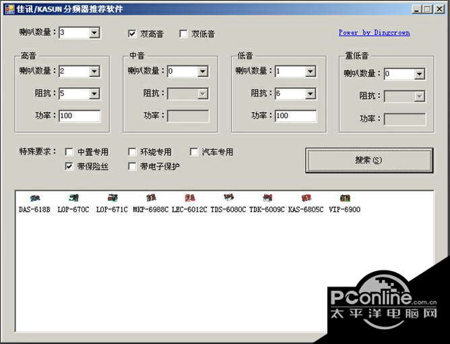Click the 搜索(S) search button
This screenshot has width=450, height=344.
point(369,161)
